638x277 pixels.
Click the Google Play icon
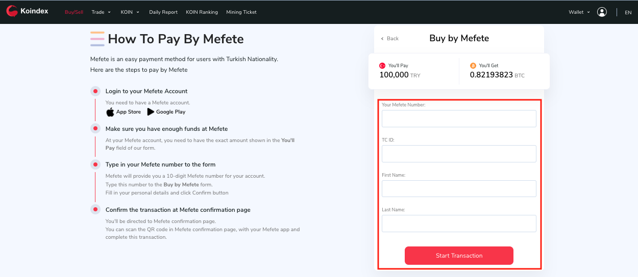151,112
